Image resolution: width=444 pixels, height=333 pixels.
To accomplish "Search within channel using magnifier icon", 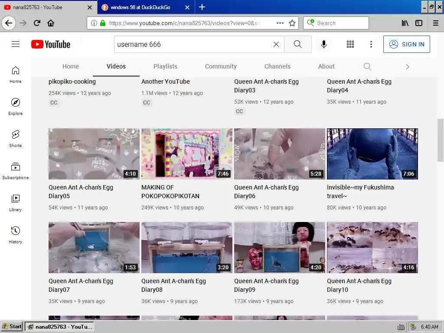I will [x=367, y=66].
